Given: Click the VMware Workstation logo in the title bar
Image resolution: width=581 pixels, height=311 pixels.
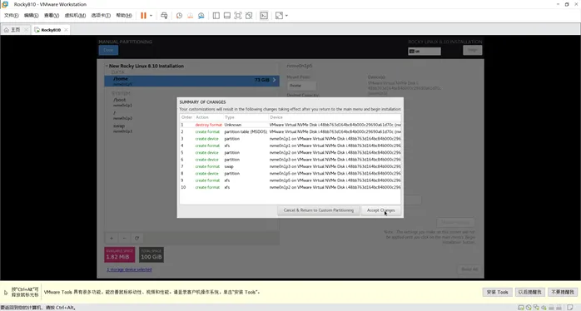Looking at the screenshot, I should coord(5,4).
